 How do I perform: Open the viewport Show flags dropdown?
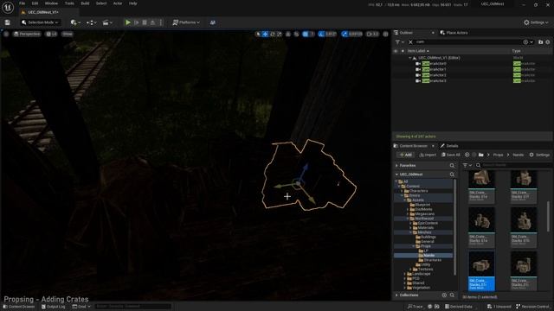click(x=68, y=34)
